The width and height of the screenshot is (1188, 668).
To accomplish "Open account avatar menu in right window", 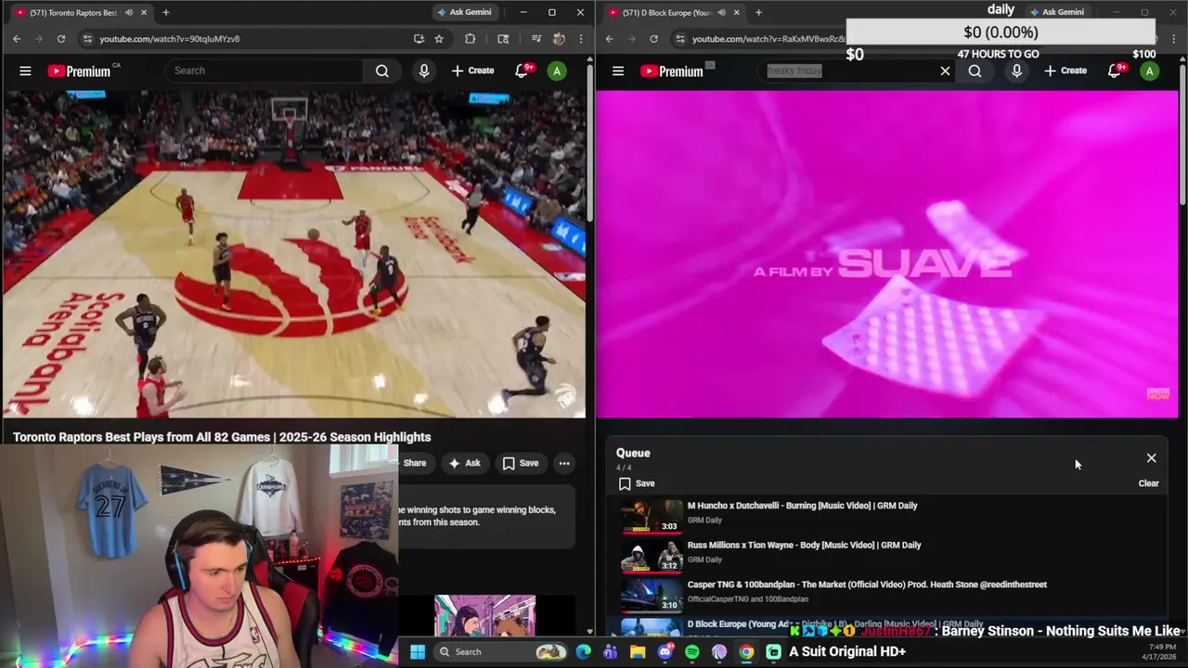I will click(x=1149, y=71).
